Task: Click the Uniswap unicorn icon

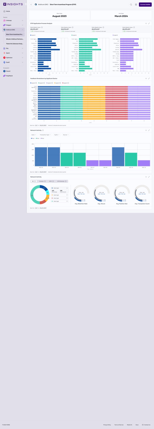Action: [4, 20]
